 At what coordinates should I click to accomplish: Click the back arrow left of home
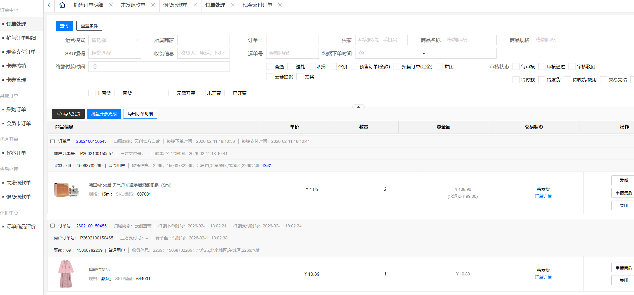pyautogui.click(x=49, y=5)
